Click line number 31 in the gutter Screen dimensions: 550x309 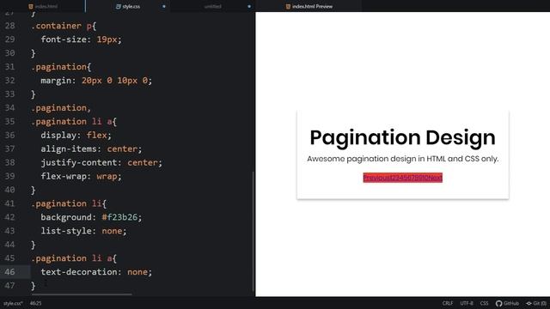pos(9,67)
